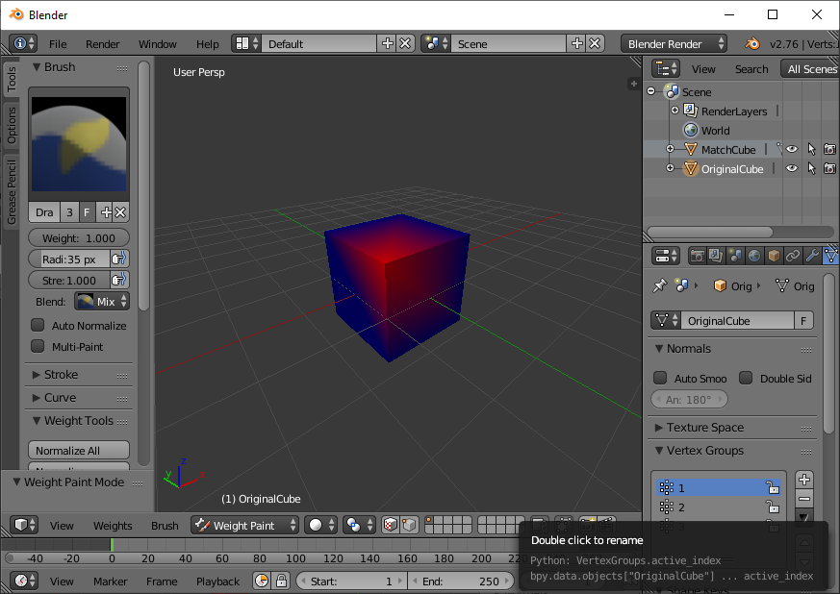Open the Render menu
The height and width of the screenshot is (594, 840).
click(x=102, y=44)
